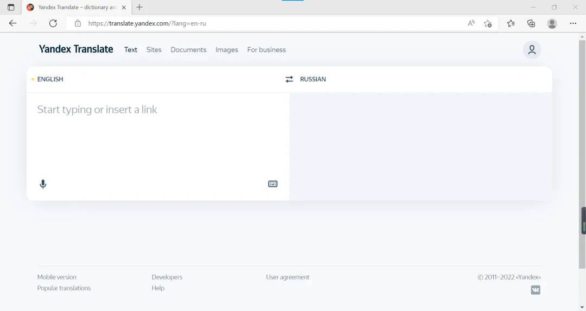Open the ENGLISH source language selector
586x311 pixels.
click(50, 79)
